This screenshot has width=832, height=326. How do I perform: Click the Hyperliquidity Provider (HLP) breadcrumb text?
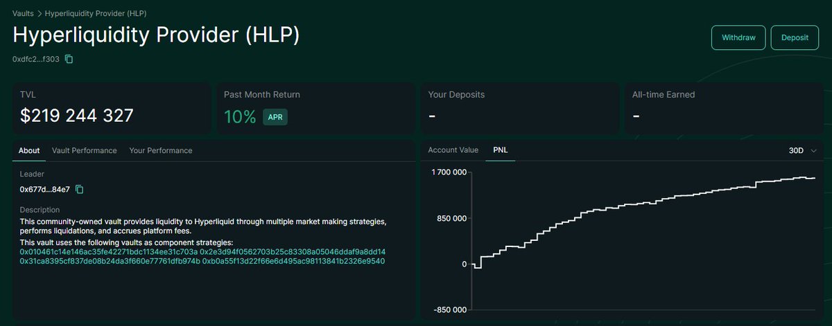point(96,13)
